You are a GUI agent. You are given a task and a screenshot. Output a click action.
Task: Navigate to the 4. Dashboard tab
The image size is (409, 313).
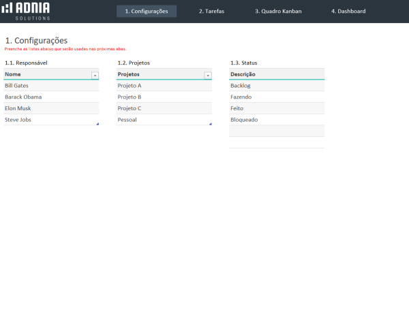[348, 12]
